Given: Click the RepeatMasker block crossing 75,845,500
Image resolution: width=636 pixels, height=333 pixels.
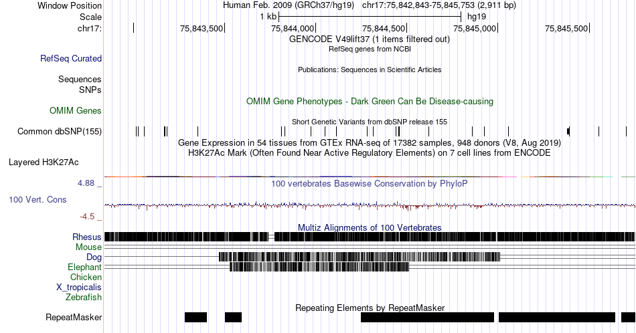Looking at the screenshot, I should [557, 317].
